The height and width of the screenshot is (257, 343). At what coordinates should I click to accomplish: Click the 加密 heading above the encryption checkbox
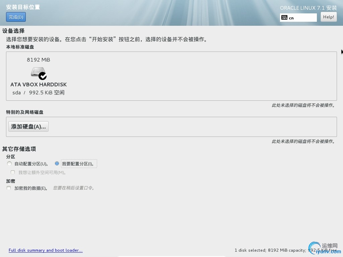[10, 181]
